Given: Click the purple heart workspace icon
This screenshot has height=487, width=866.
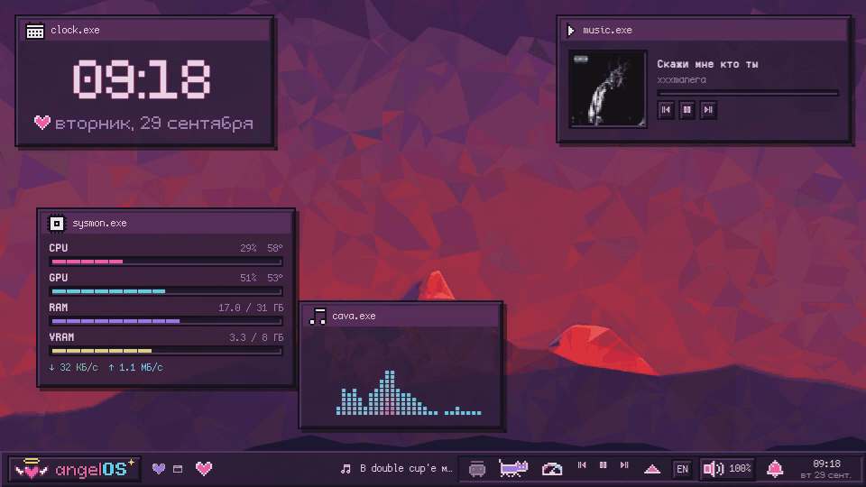Looking at the screenshot, I should tap(159, 469).
